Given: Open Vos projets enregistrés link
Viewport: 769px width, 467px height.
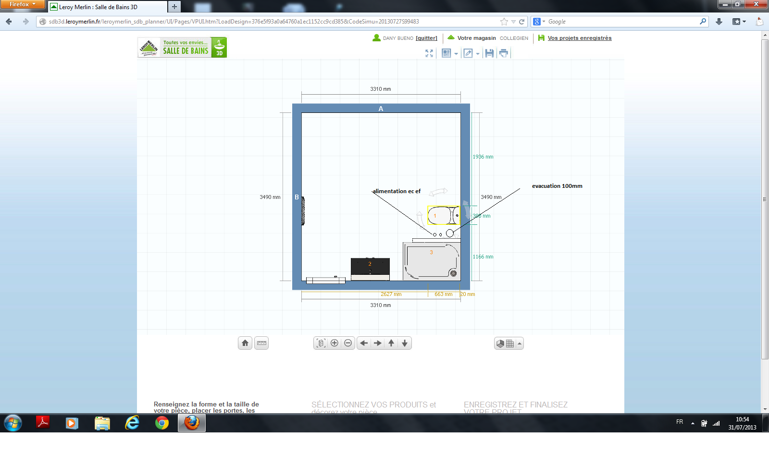Looking at the screenshot, I should (x=579, y=38).
